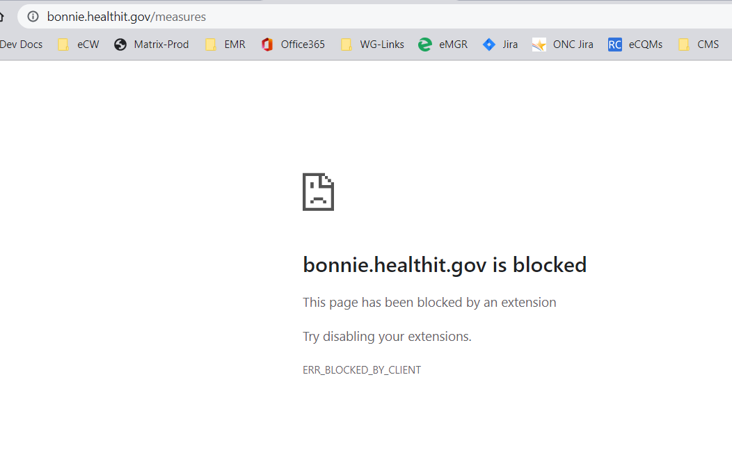Viewport: 732px width, 471px height.
Task: Click the 'bonnie.healthit.gov is blocked' heading
Action: 445,265
